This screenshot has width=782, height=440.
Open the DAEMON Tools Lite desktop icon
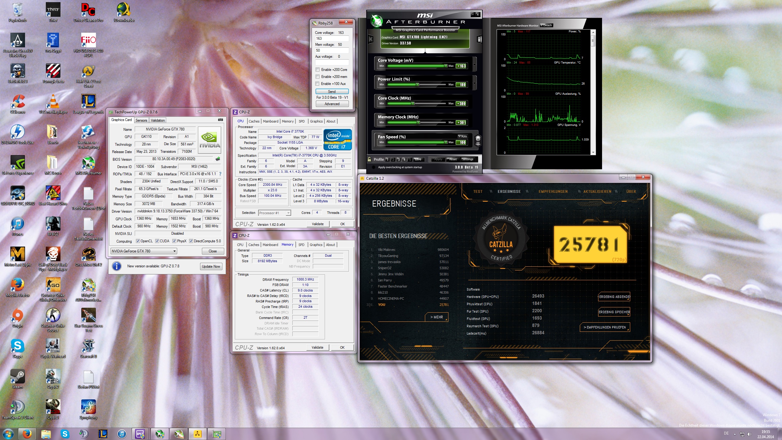coord(18,135)
